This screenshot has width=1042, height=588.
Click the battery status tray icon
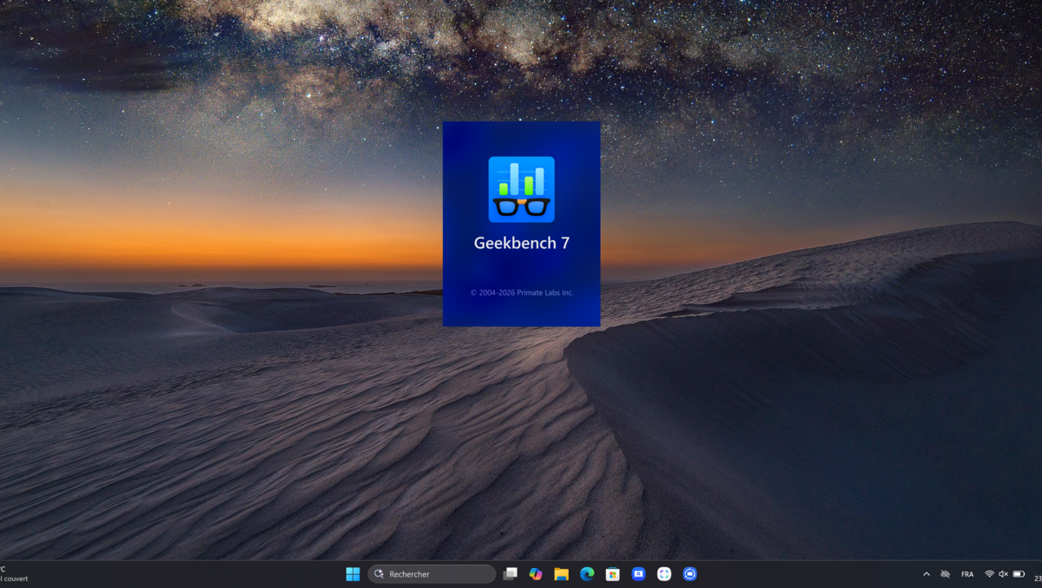(1019, 574)
